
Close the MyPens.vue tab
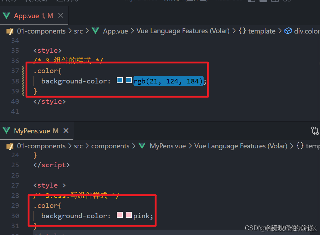point(66,131)
